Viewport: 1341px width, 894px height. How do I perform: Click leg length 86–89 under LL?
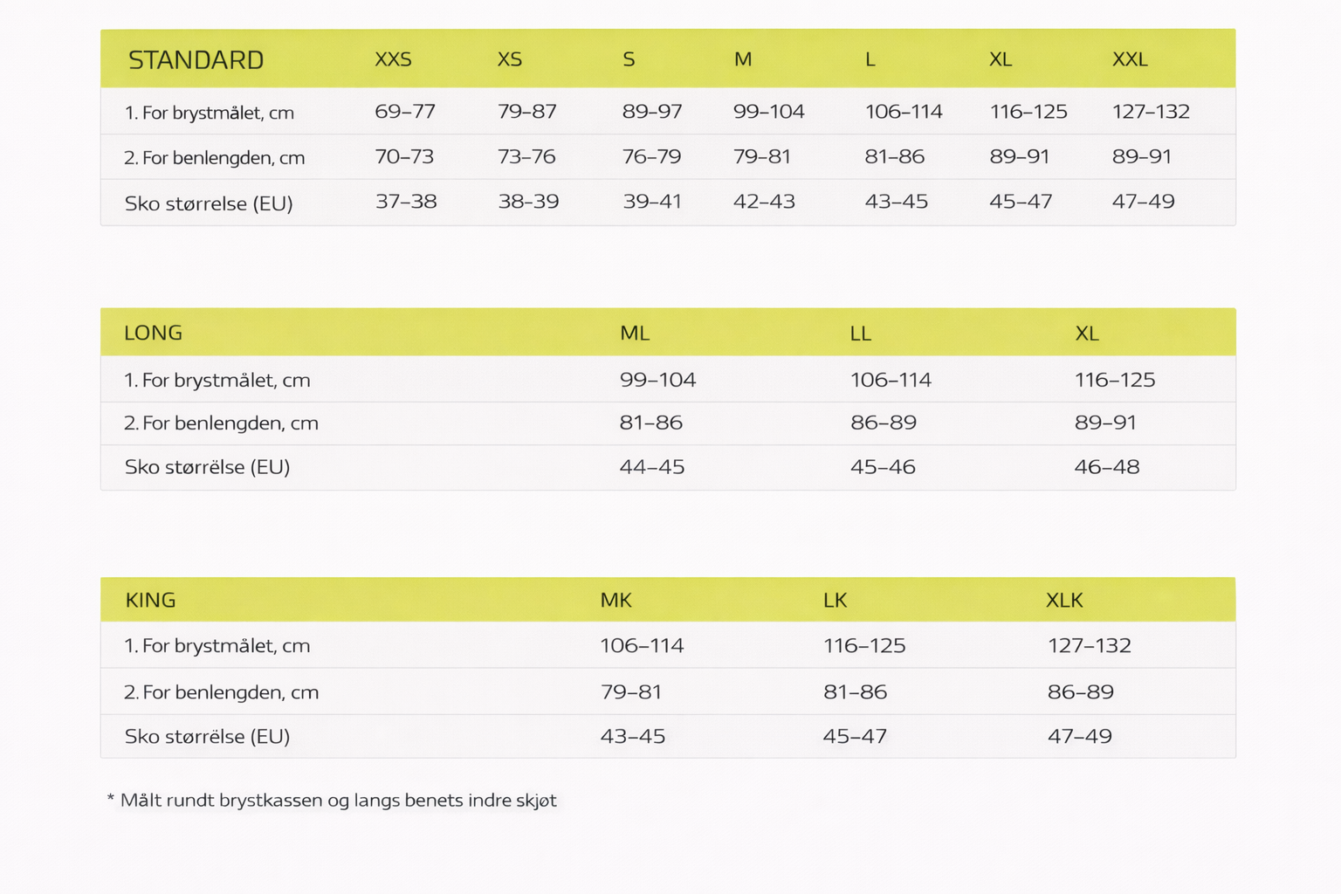tap(884, 423)
